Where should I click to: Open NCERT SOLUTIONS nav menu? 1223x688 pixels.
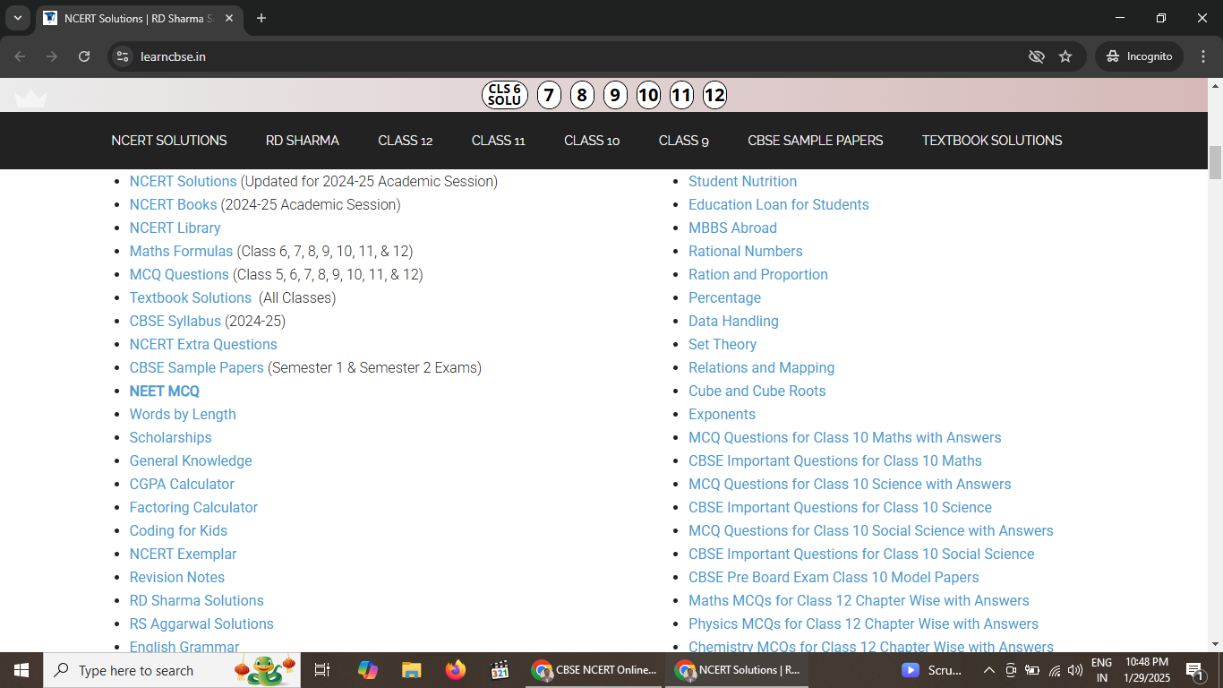[x=169, y=141]
